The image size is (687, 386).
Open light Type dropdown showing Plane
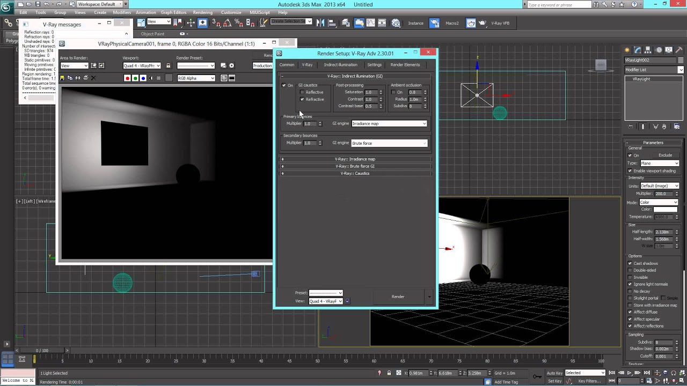tap(660, 164)
